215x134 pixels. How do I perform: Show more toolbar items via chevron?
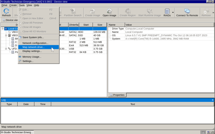[213, 12]
